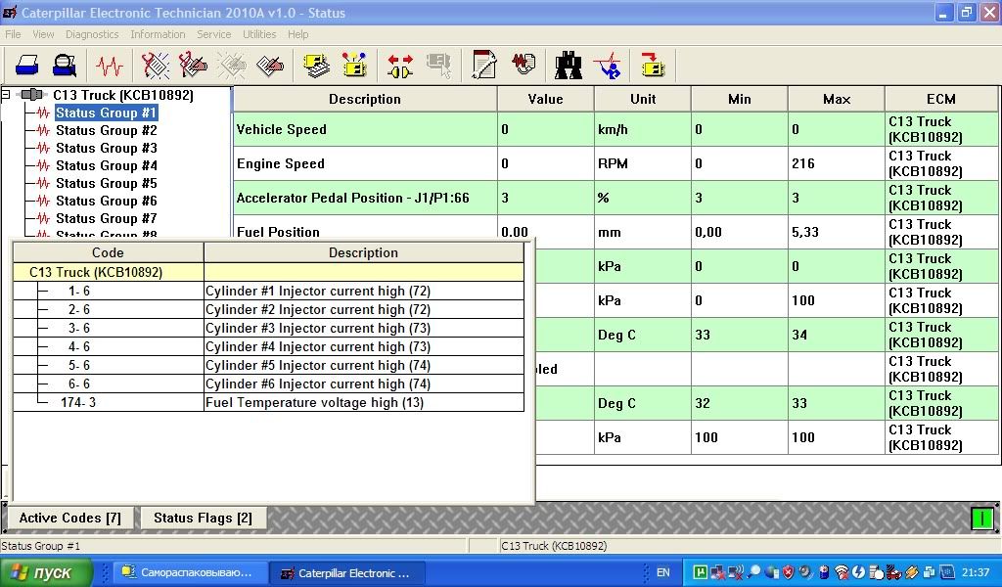Image resolution: width=1002 pixels, height=587 pixels.
Task: Open the Information menu
Action: [158, 34]
